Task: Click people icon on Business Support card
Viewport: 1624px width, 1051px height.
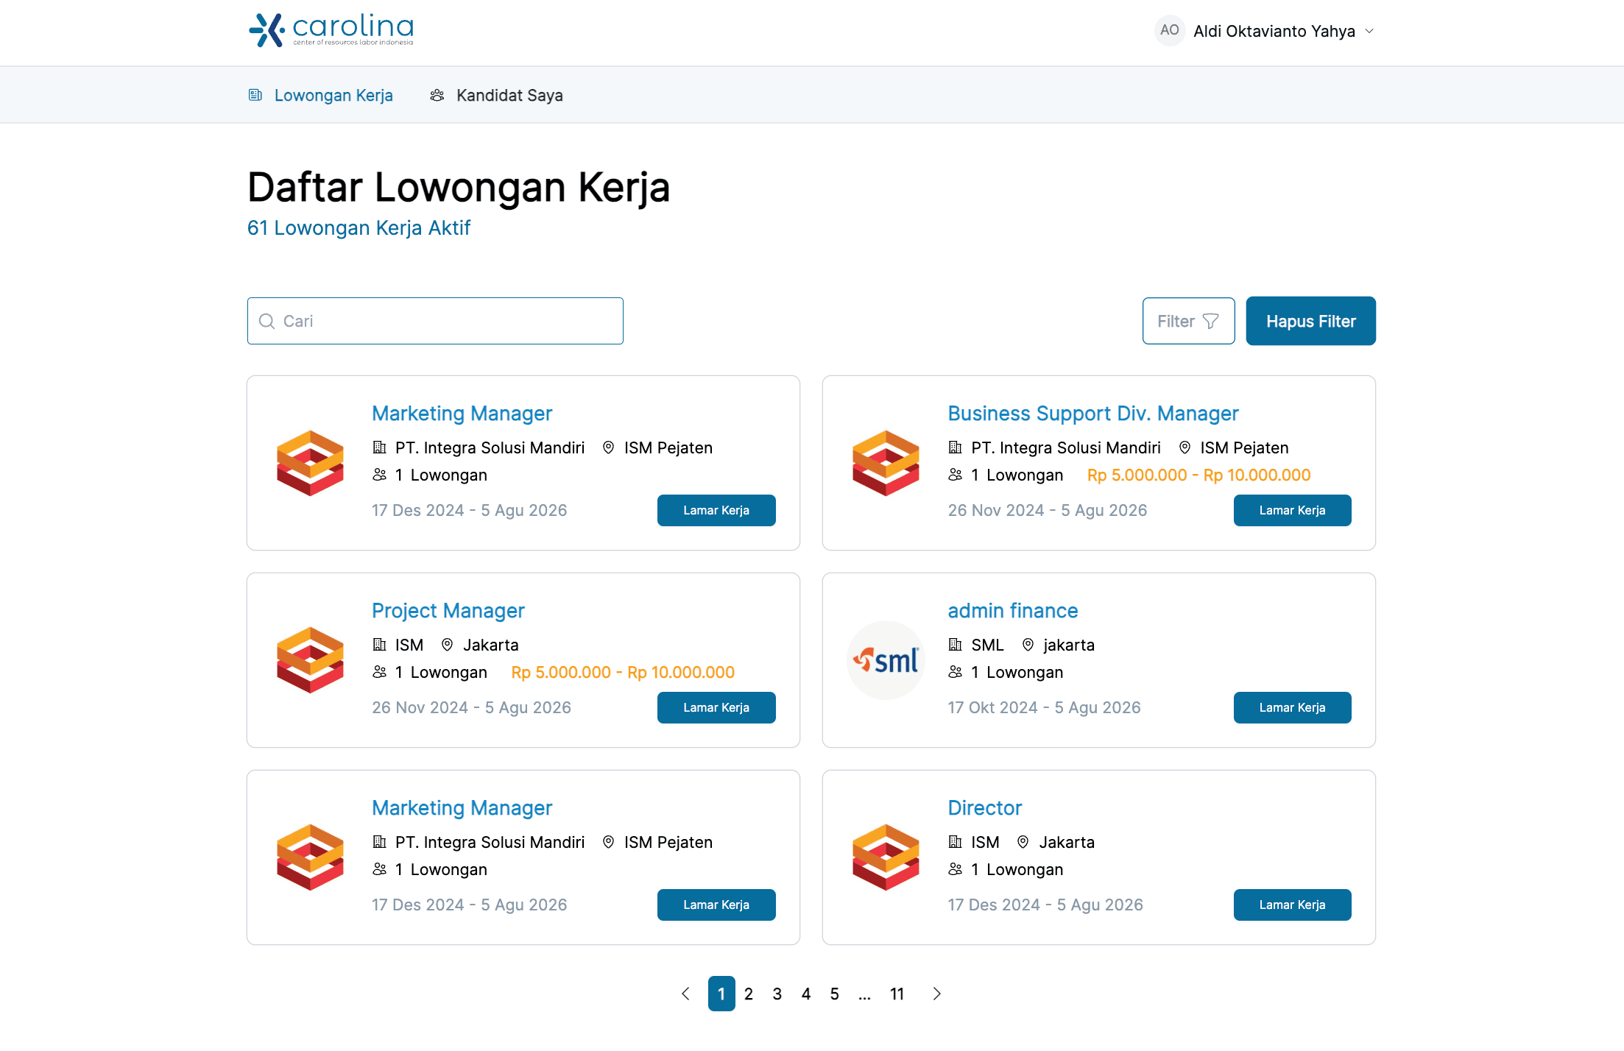Action: (956, 475)
